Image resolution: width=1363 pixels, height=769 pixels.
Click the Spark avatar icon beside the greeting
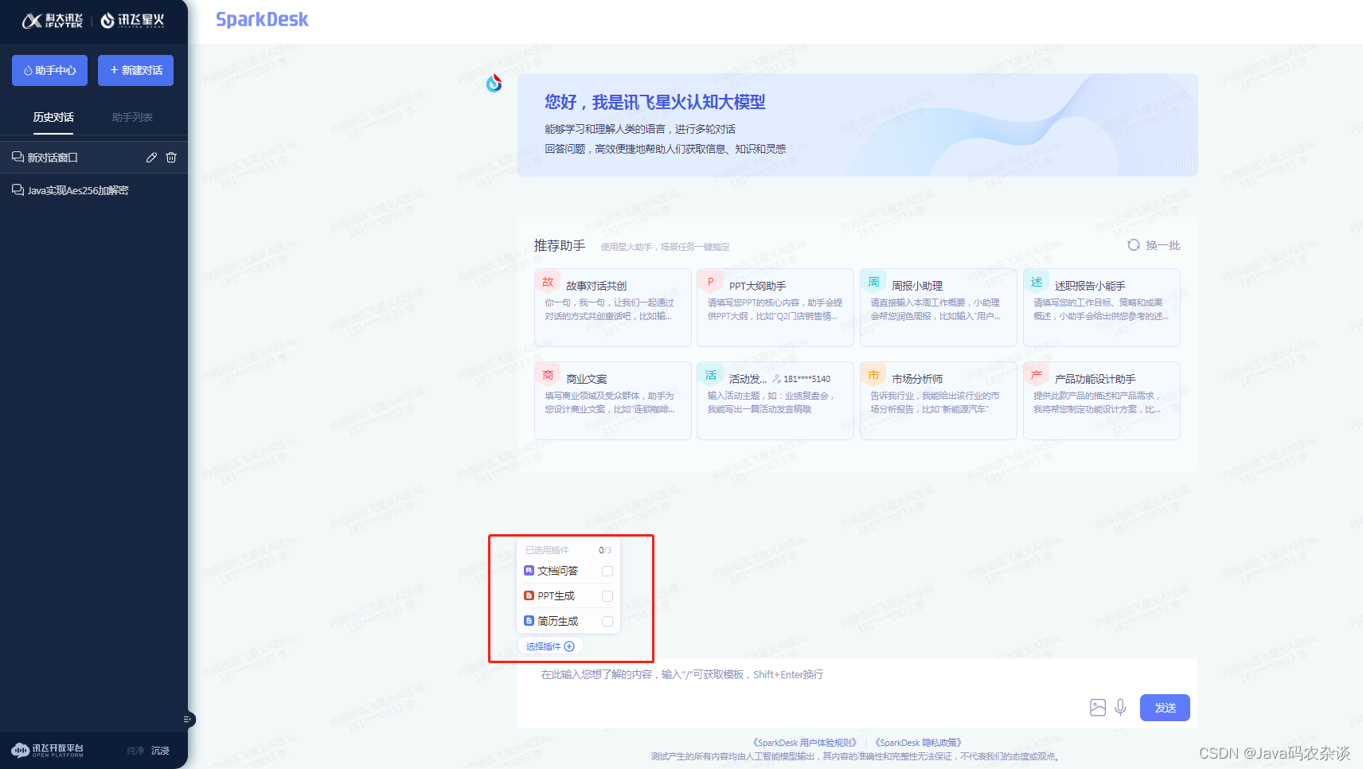494,83
